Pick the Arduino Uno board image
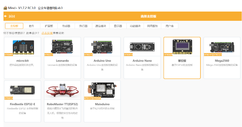242x127 pixels. pos(102,47)
